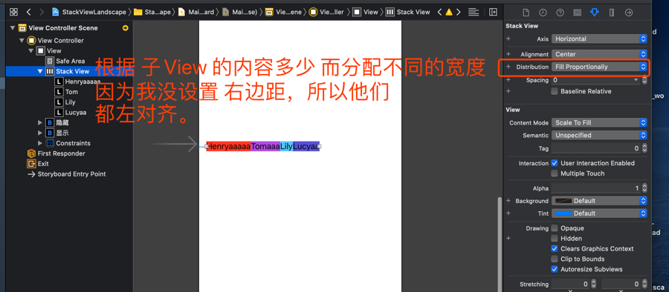Go forward in jump bar history
669x292 pixels.
click(x=42, y=12)
